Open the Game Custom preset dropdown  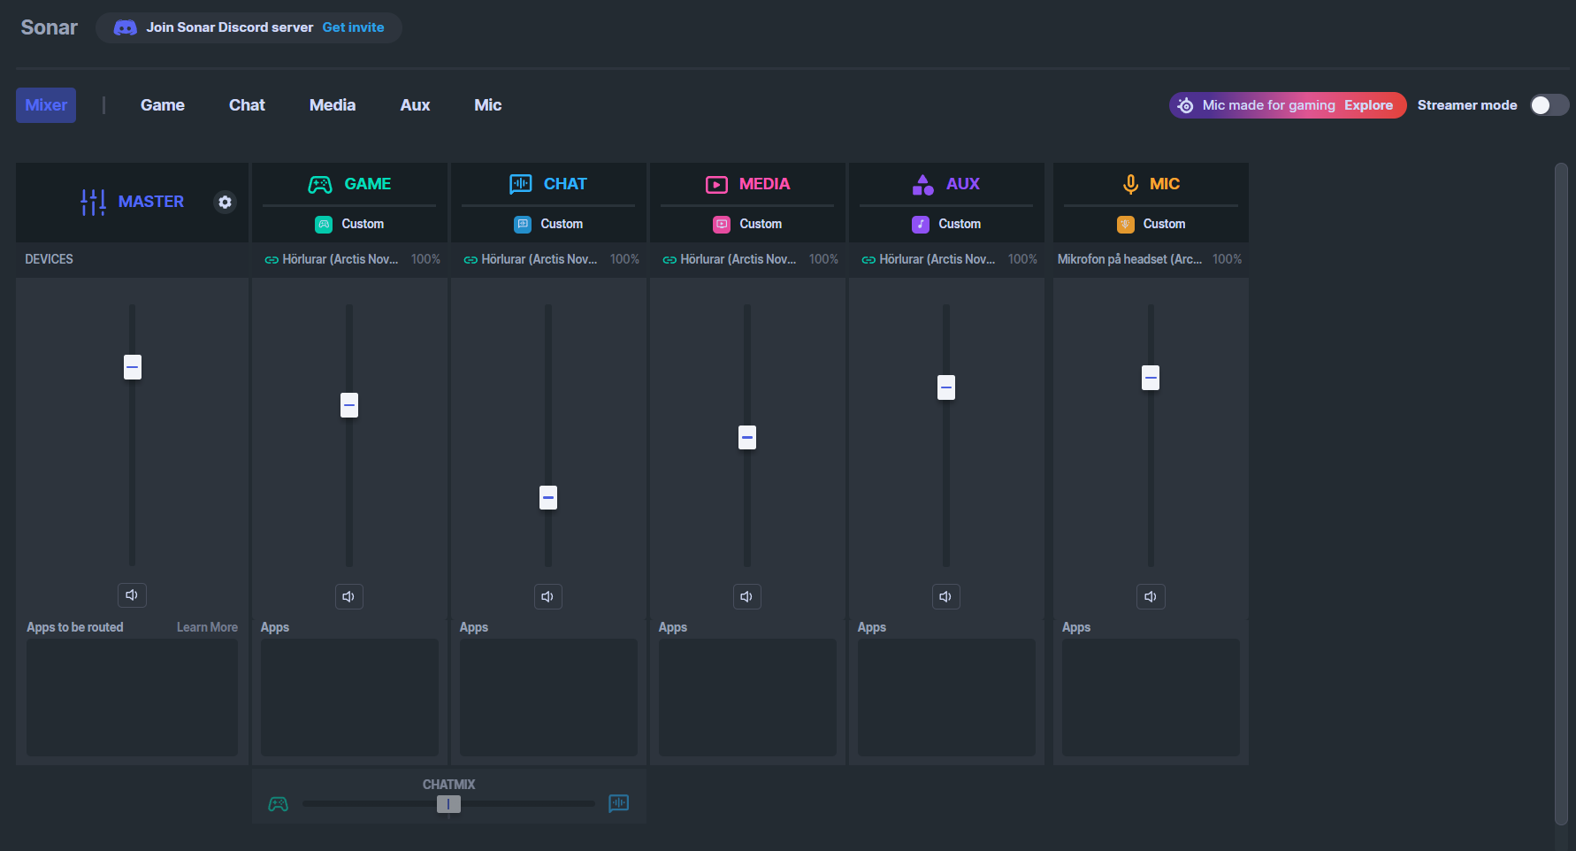(350, 225)
